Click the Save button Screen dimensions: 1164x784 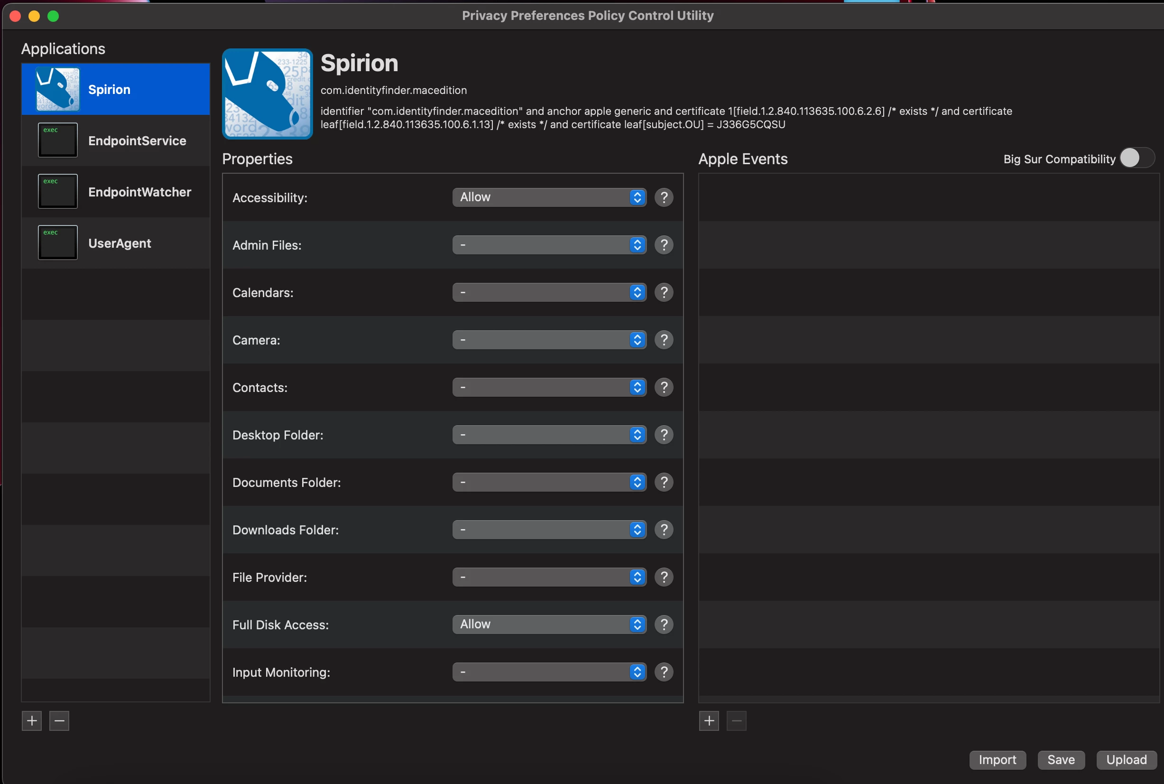1061,760
